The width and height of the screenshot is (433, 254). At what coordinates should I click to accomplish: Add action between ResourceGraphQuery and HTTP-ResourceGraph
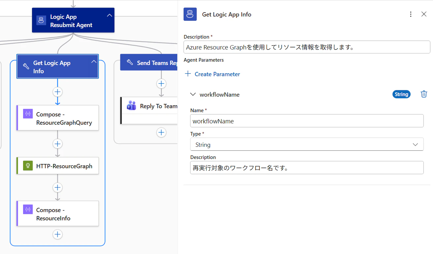[x=58, y=144]
